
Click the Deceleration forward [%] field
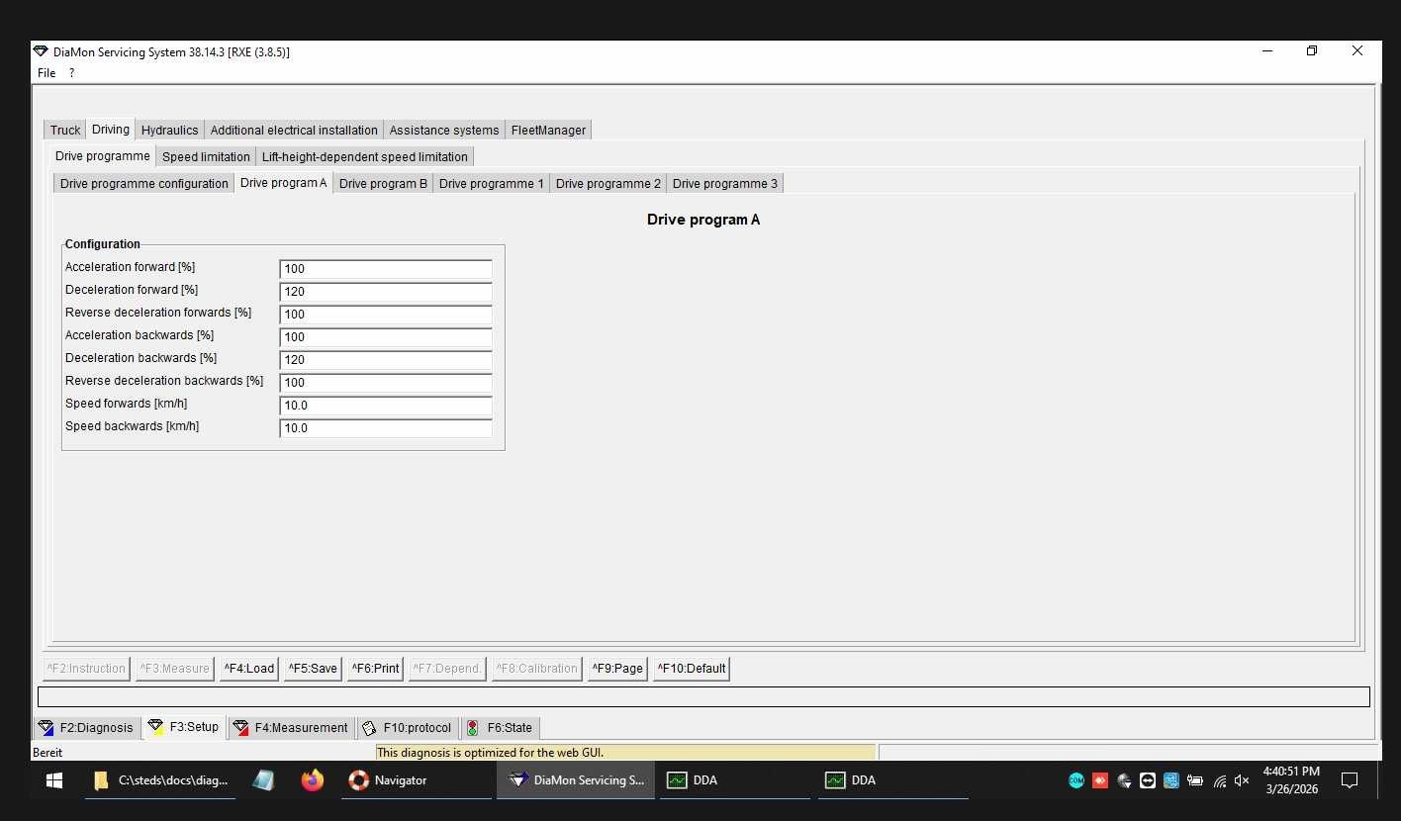[385, 292]
